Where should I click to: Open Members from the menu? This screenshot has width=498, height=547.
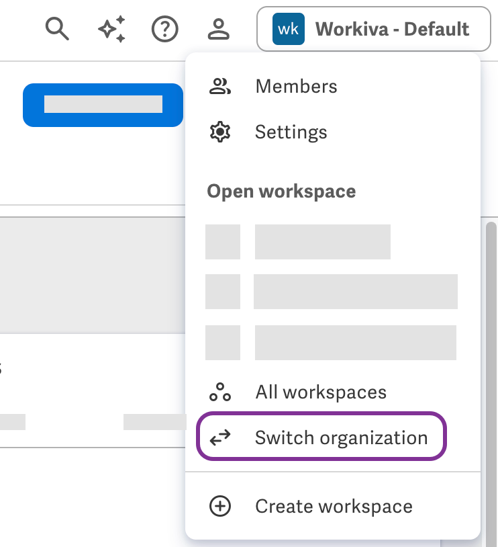tap(333, 86)
